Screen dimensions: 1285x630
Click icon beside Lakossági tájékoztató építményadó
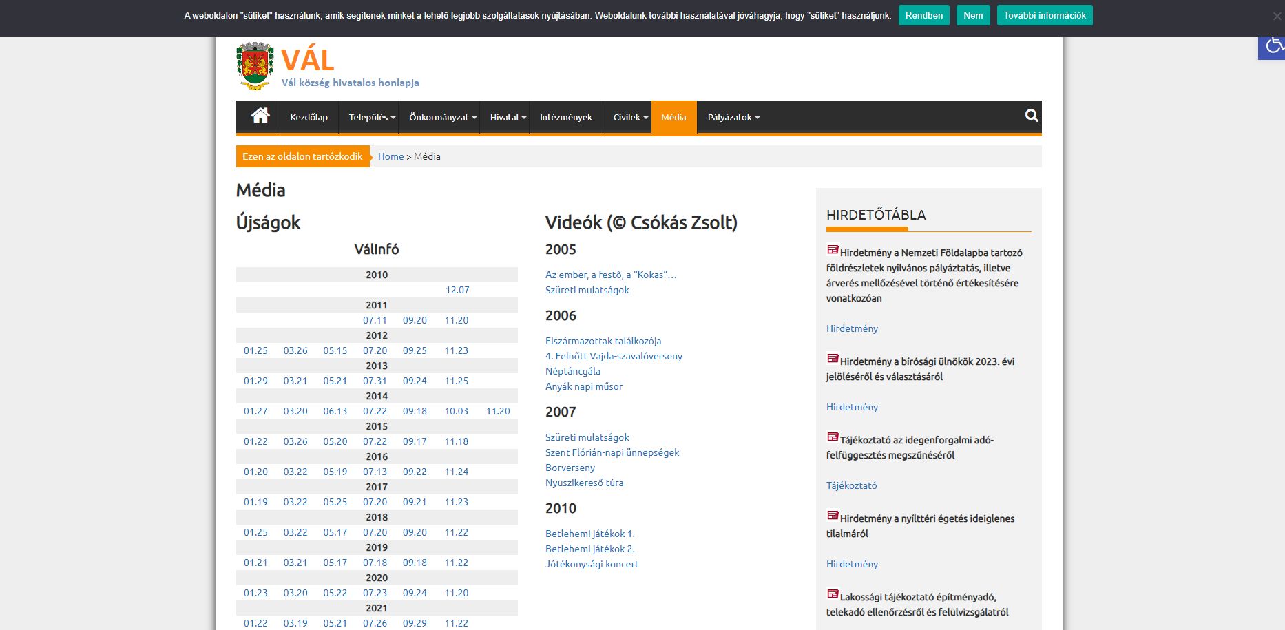833,594
